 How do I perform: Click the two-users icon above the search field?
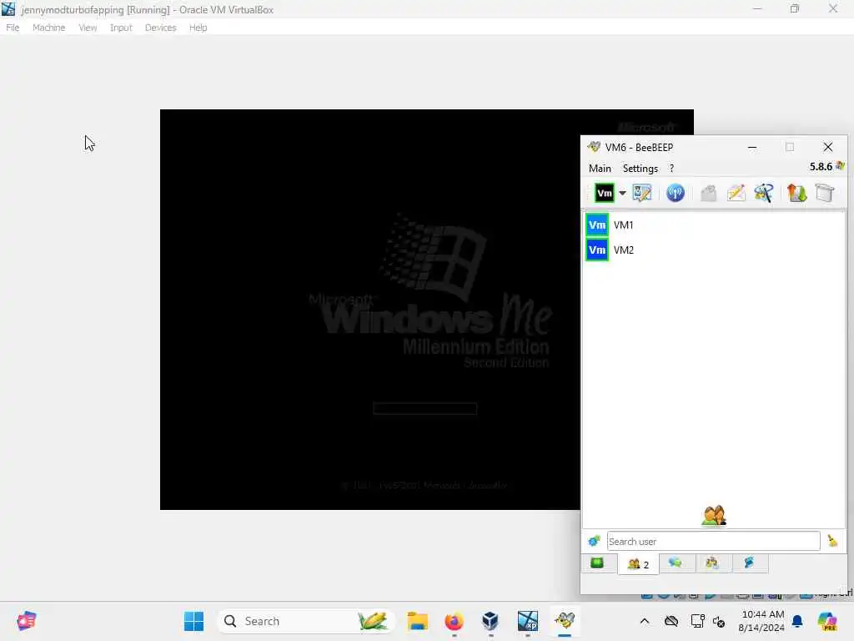(x=714, y=516)
